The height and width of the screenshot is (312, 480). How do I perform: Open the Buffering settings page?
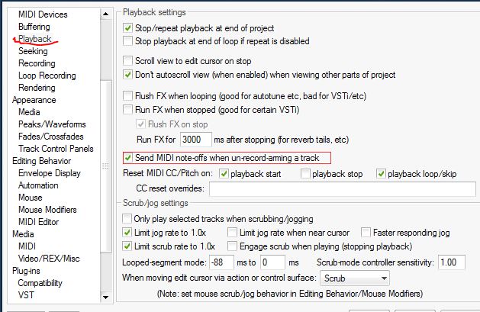click(x=34, y=26)
